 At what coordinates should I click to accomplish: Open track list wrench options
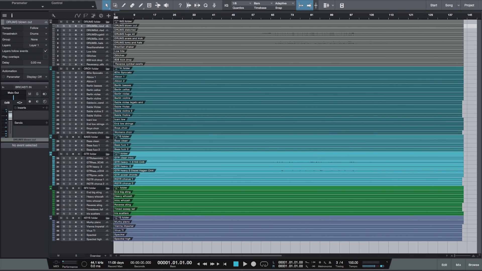point(53,16)
